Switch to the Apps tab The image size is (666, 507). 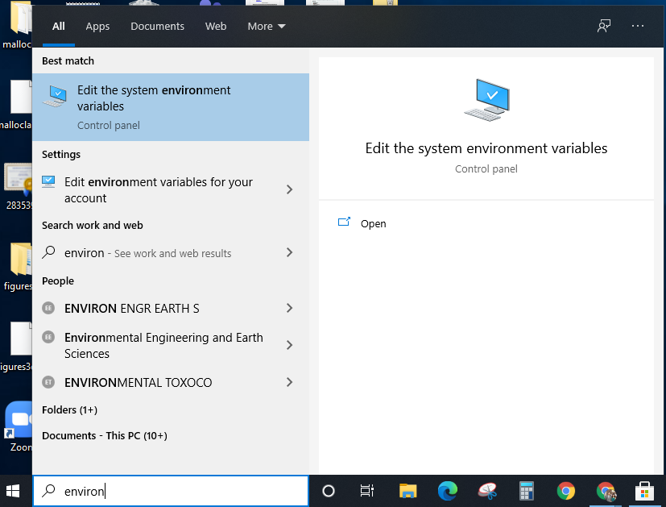coord(97,26)
